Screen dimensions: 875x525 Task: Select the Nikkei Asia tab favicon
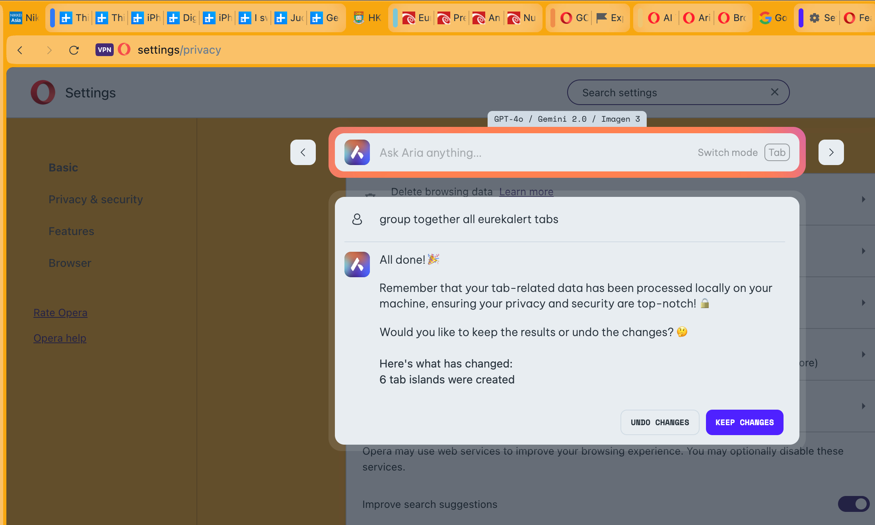(x=15, y=17)
